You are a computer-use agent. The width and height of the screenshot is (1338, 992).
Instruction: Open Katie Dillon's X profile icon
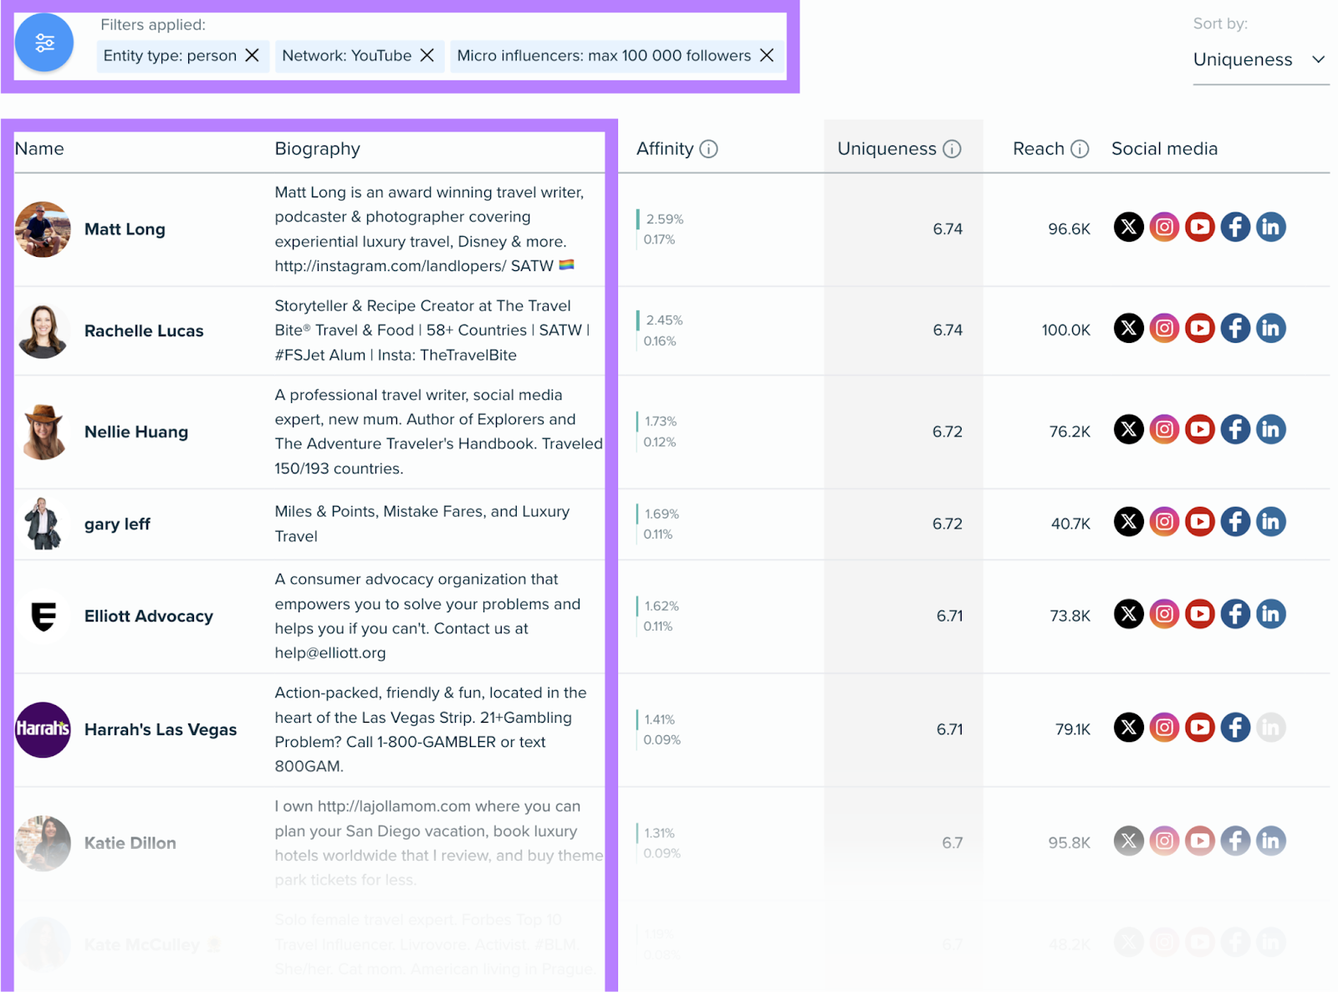coord(1128,841)
